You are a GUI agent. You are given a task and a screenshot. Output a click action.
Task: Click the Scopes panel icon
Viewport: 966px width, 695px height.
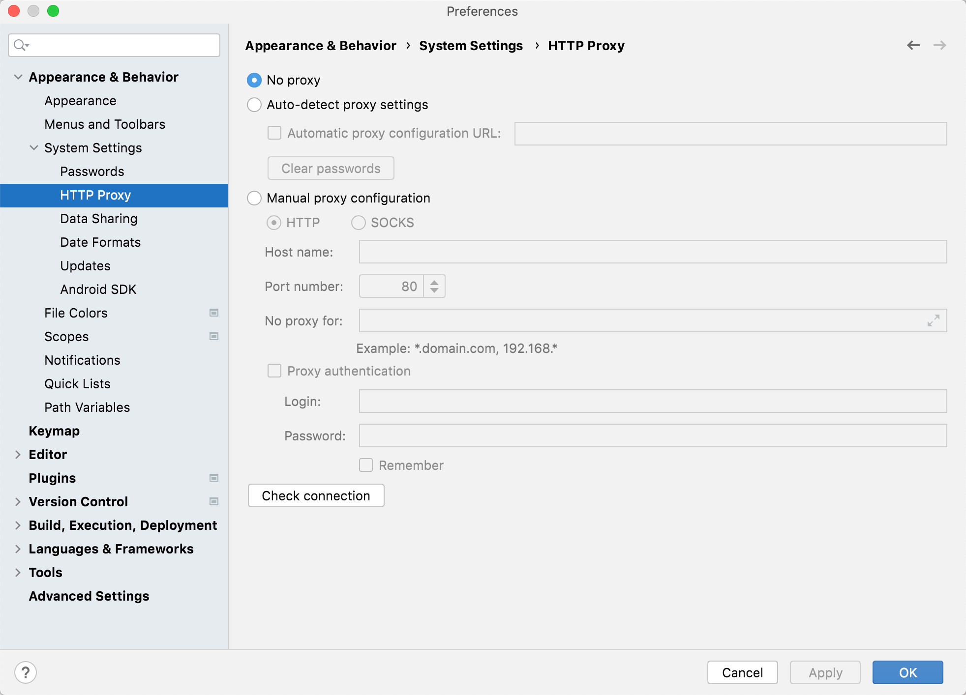(x=214, y=336)
